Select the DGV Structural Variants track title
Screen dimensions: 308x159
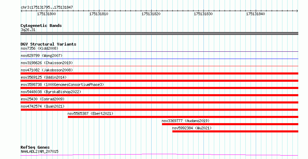[x=48, y=44]
